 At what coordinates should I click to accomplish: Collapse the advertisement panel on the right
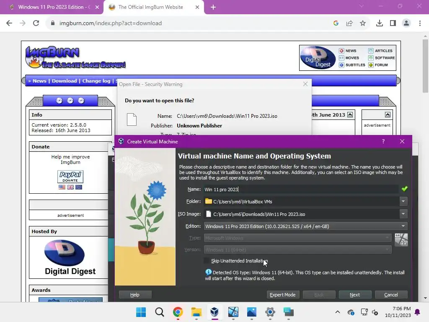point(388,115)
